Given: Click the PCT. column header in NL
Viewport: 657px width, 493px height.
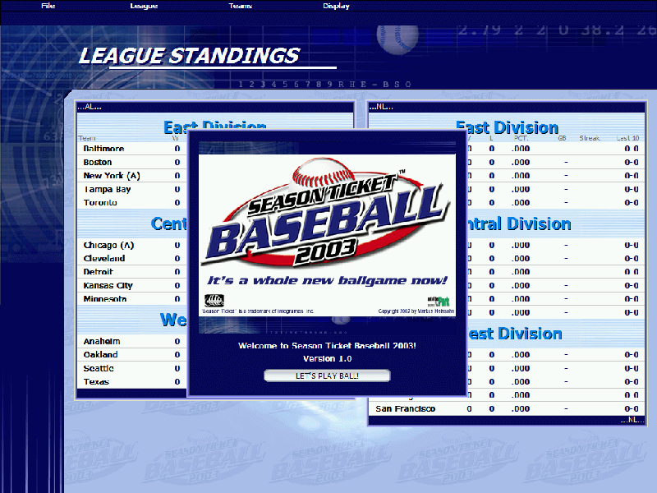Looking at the screenshot, I should (521, 138).
